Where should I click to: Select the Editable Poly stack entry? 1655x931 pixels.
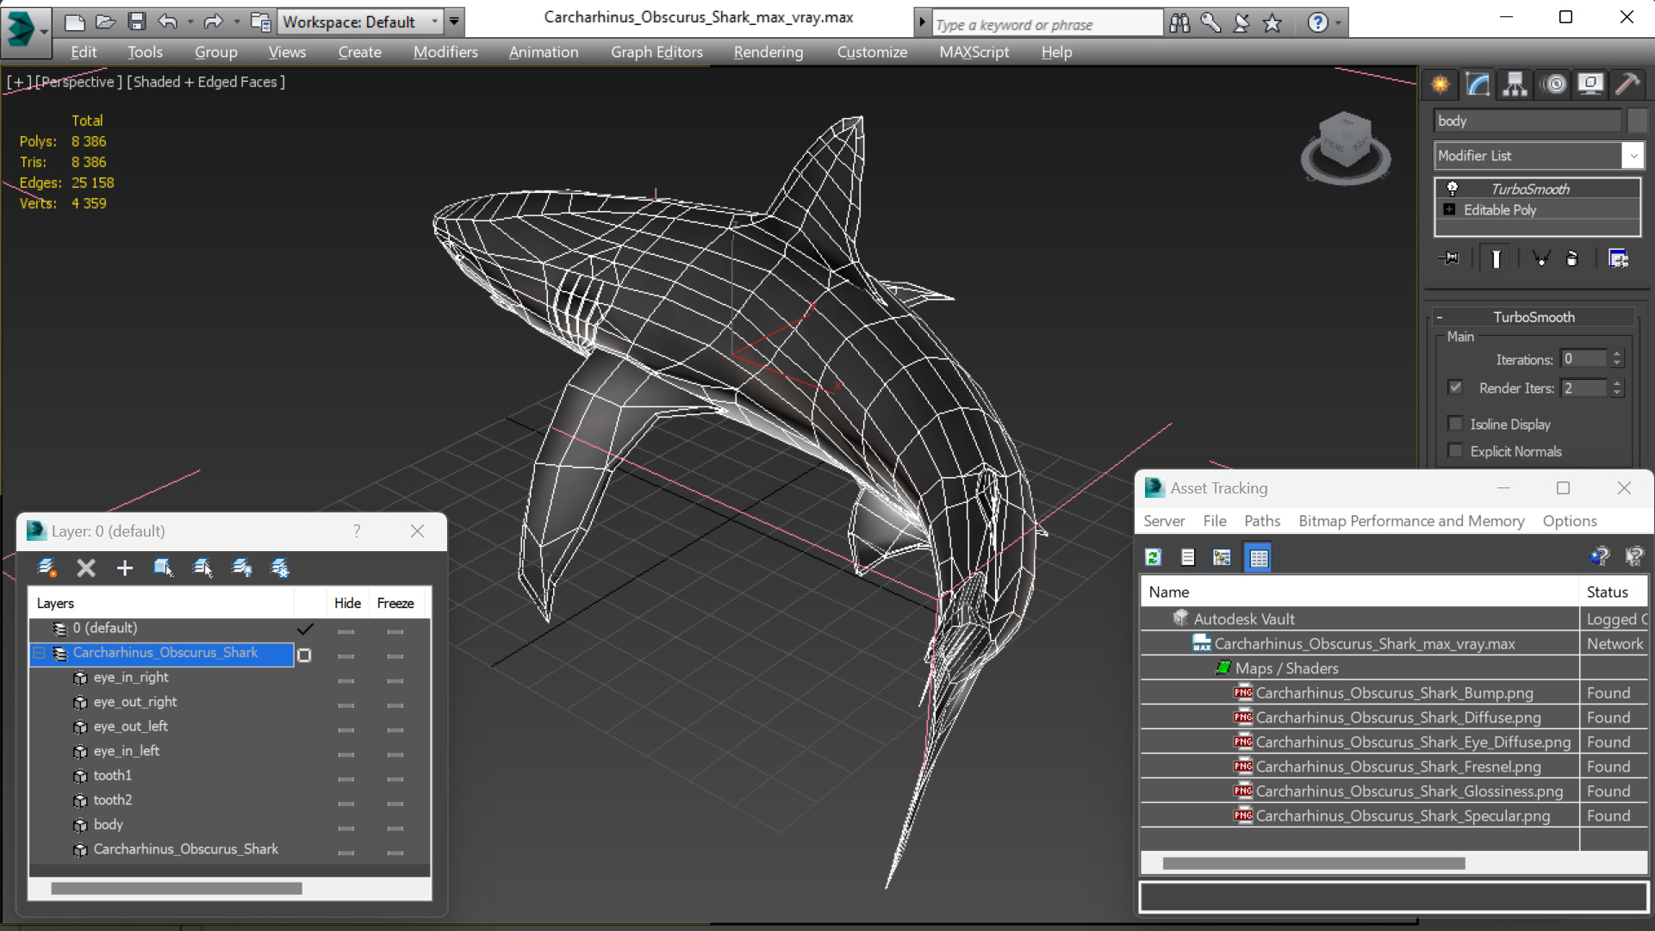(x=1499, y=210)
